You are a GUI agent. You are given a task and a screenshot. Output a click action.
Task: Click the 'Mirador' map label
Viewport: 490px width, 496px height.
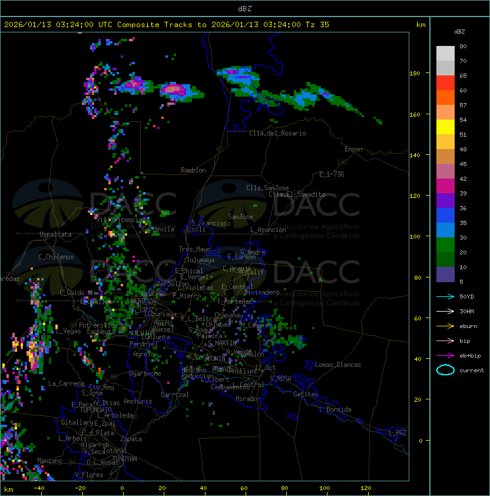[x=248, y=399]
